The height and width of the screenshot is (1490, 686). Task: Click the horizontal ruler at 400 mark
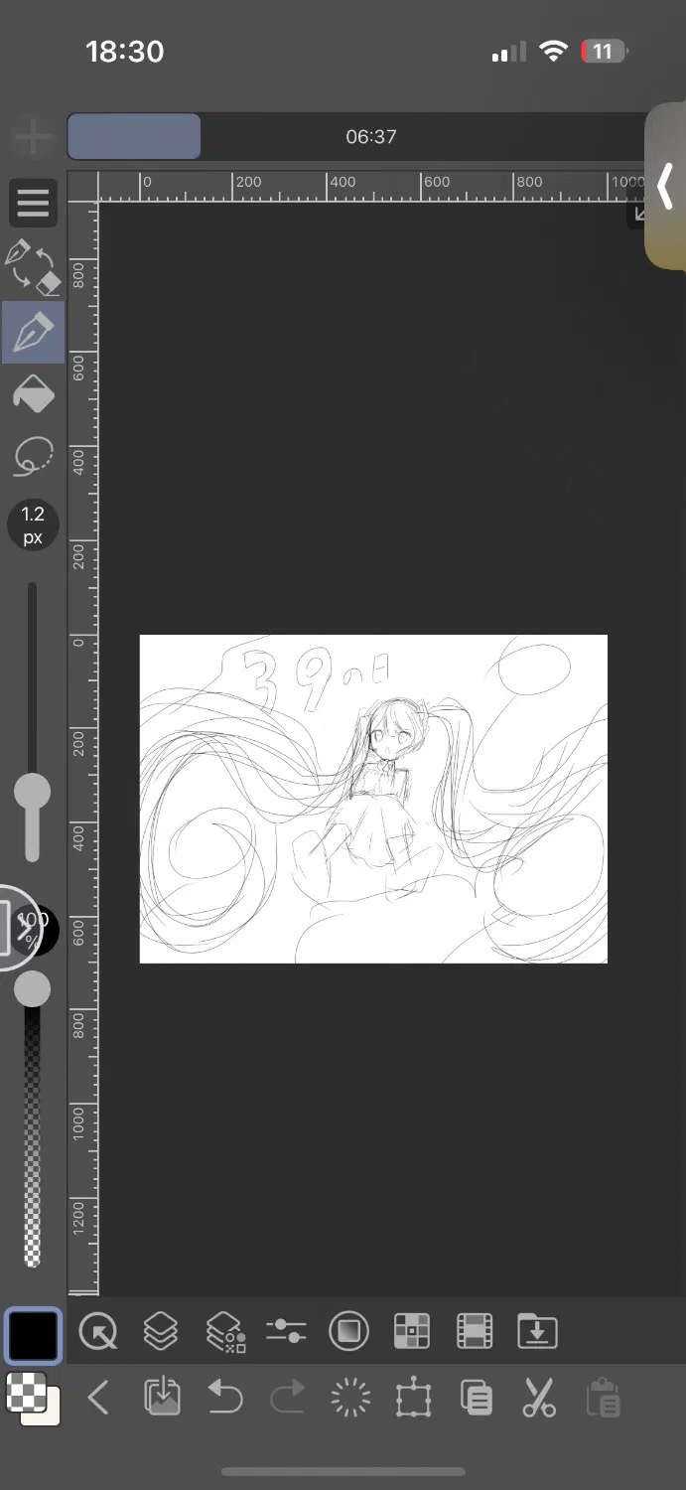click(x=342, y=183)
